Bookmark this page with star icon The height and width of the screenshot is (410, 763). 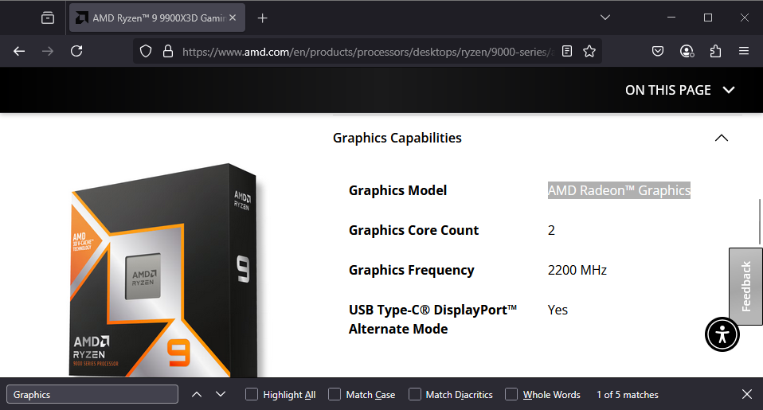click(x=589, y=51)
